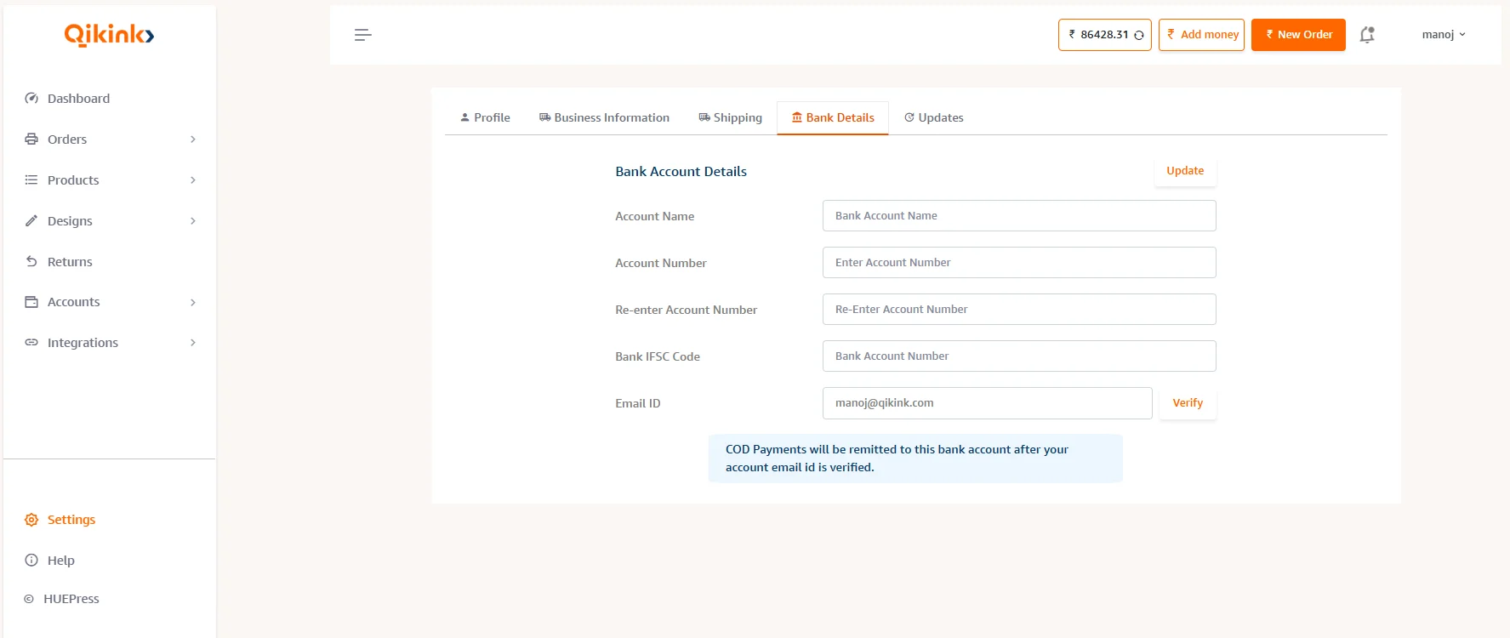The image size is (1510, 638).
Task: Expand the Designs submenu chevron
Action: 193,221
